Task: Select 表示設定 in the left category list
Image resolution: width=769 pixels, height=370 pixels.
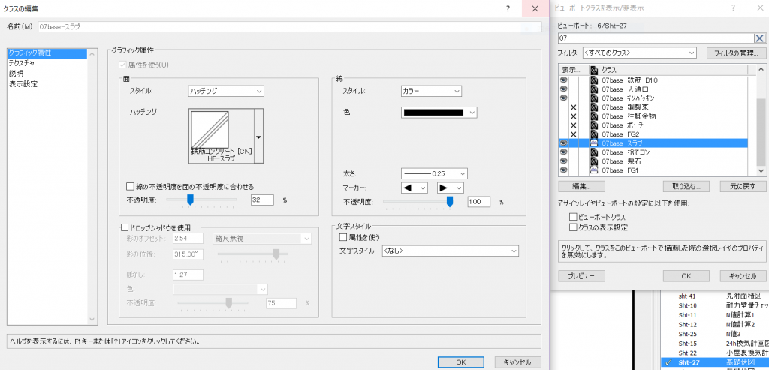Action: point(23,83)
